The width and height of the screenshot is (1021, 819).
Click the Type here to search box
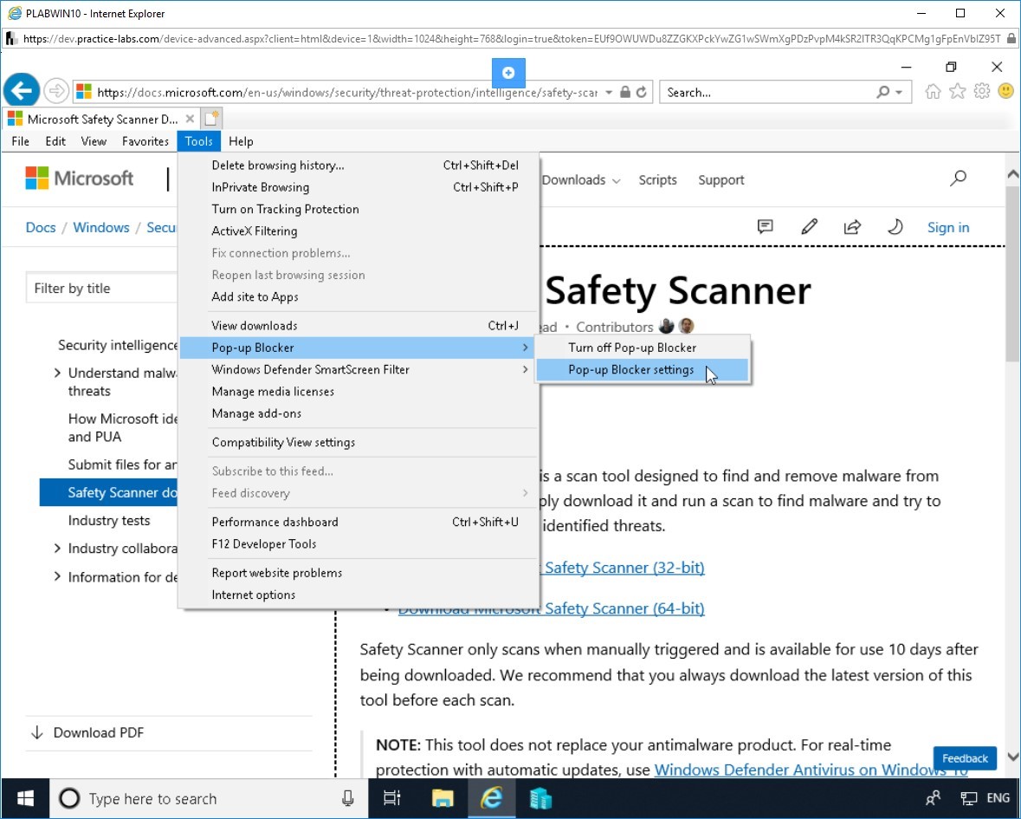[x=209, y=798]
